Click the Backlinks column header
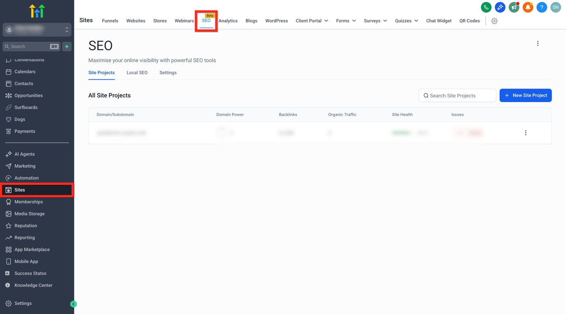 tap(288, 115)
